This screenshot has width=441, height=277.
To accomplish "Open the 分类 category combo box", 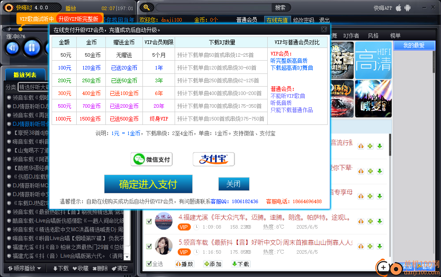I will click(34, 87).
